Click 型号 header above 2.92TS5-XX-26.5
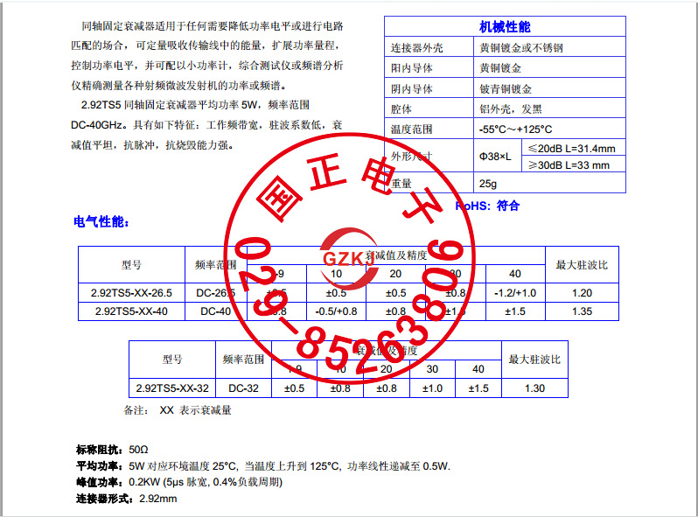 131,265
